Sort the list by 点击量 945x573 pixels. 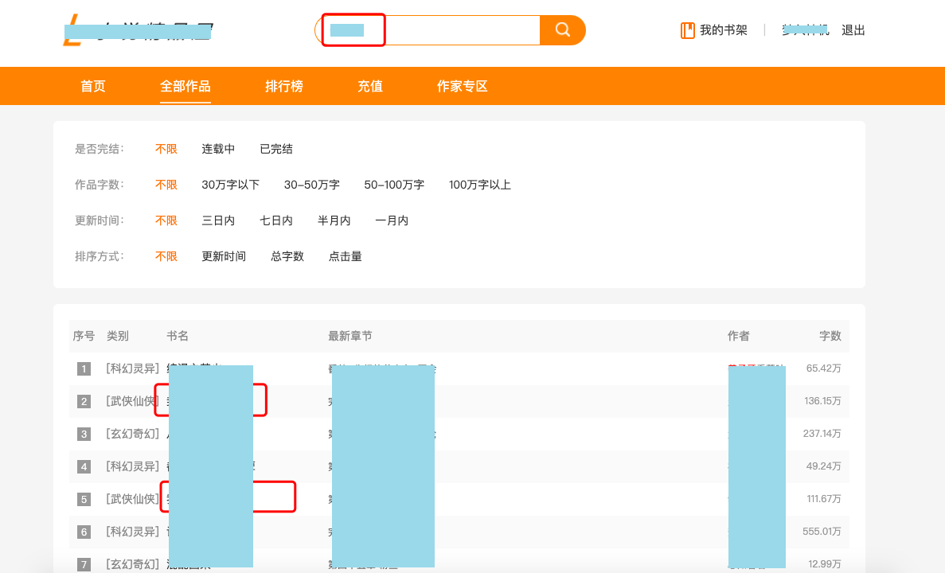point(346,256)
